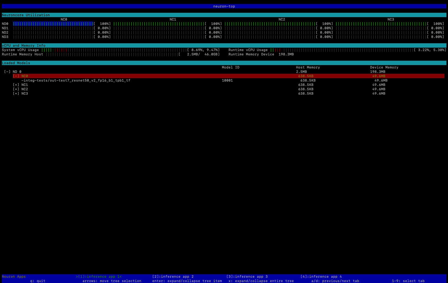Viewport: 448px width, 283px height.
Task: Click the Model ID column header
Action: [x=230, y=67]
